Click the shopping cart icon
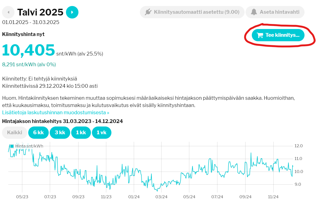The height and width of the screenshot is (203, 316). coord(260,35)
